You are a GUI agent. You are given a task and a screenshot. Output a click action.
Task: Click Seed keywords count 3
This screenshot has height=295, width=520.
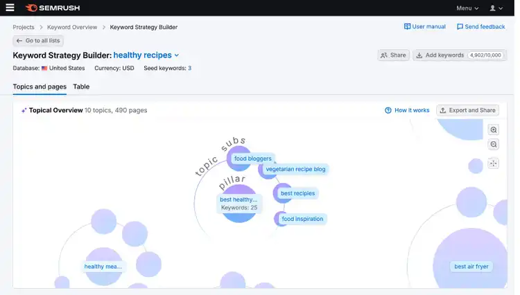click(190, 68)
